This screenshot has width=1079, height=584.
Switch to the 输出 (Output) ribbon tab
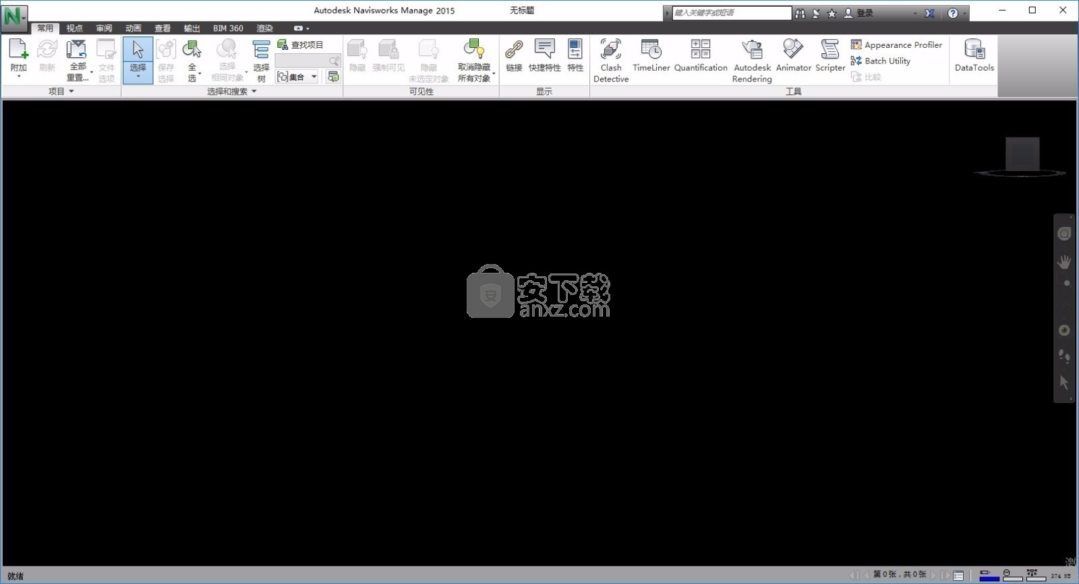192,28
